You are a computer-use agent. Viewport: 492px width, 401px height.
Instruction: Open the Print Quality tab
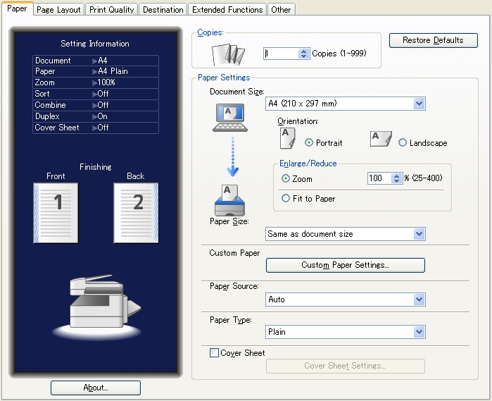(x=112, y=10)
